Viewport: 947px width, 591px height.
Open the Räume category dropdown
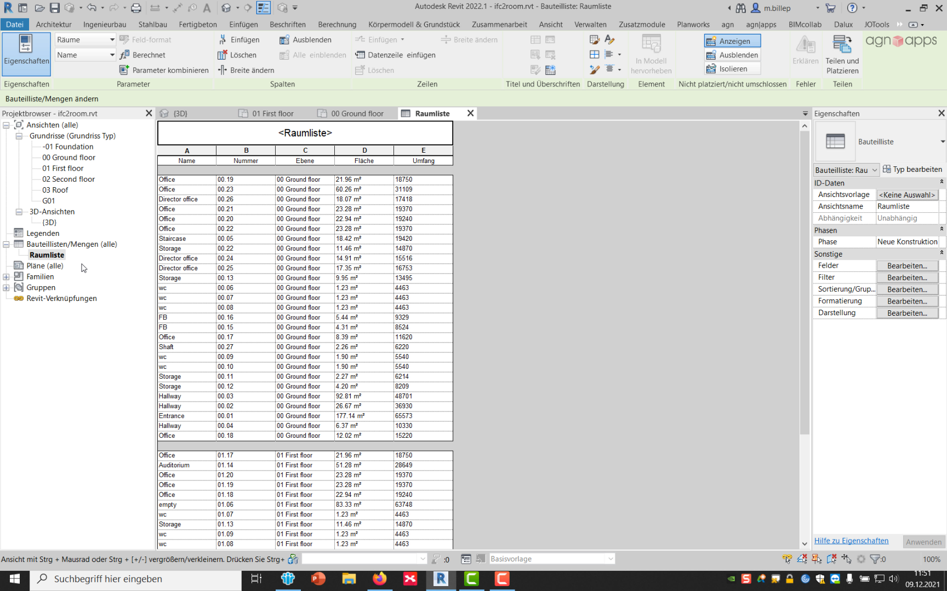point(85,39)
